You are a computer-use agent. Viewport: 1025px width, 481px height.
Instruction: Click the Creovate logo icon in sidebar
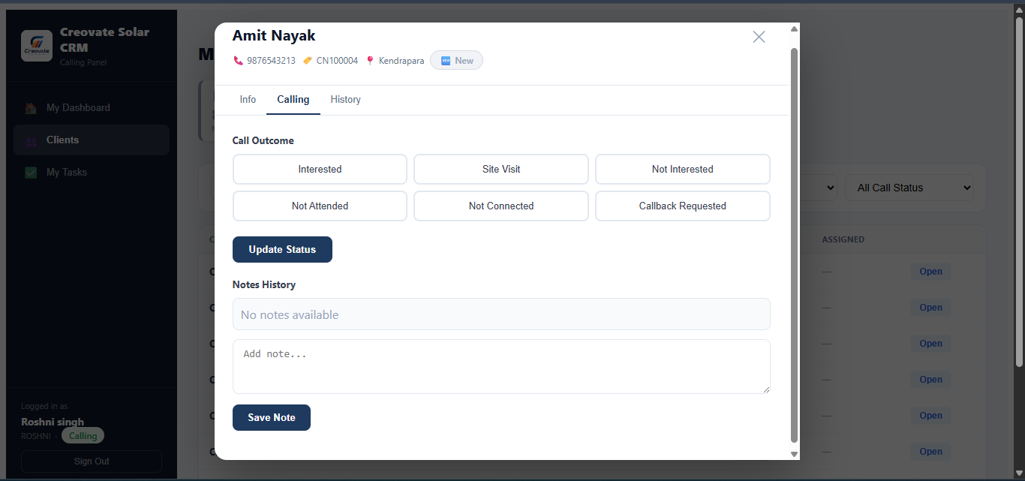(37, 46)
